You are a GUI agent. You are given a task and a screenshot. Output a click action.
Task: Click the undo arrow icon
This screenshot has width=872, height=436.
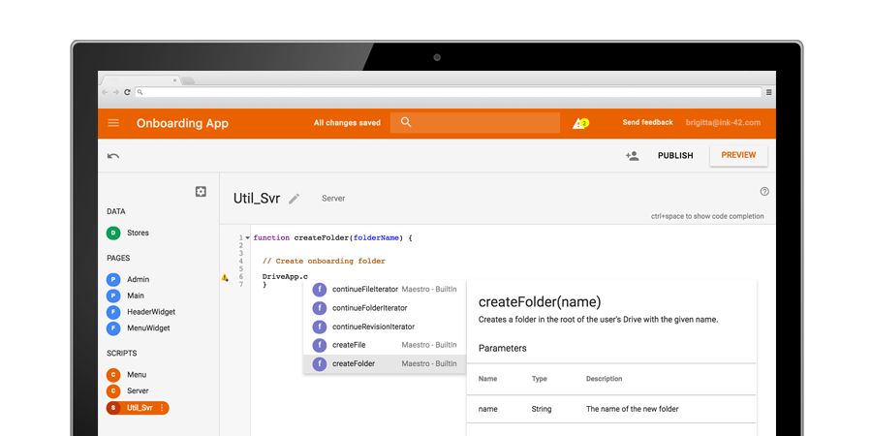coord(113,156)
